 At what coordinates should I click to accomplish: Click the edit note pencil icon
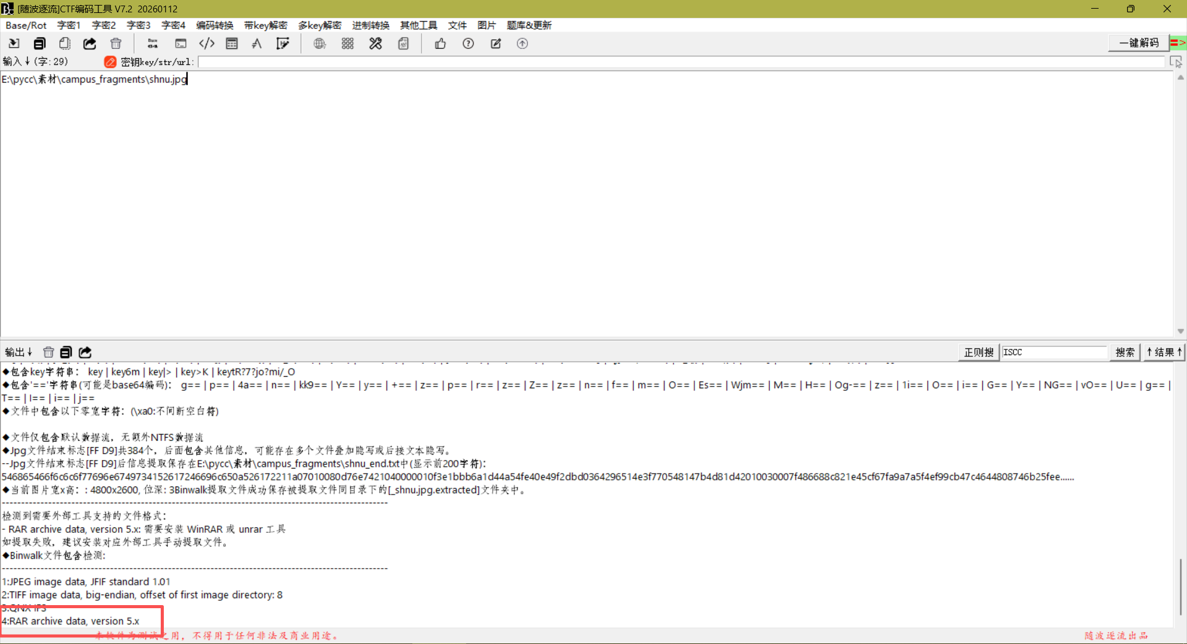click(496, 43)
